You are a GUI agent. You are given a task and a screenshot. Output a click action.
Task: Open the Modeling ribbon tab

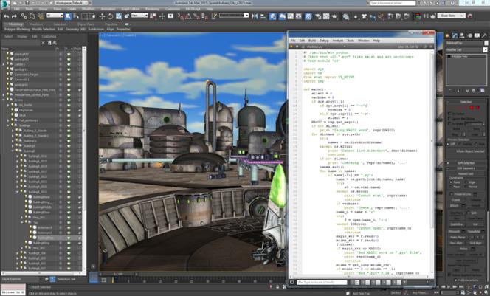[x=15, y=24]
